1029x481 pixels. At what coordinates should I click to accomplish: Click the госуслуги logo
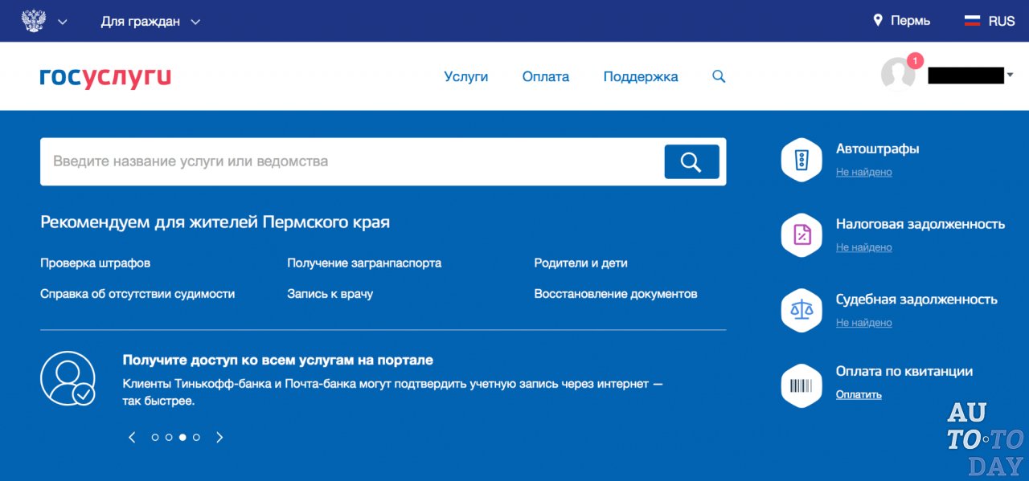105,76
